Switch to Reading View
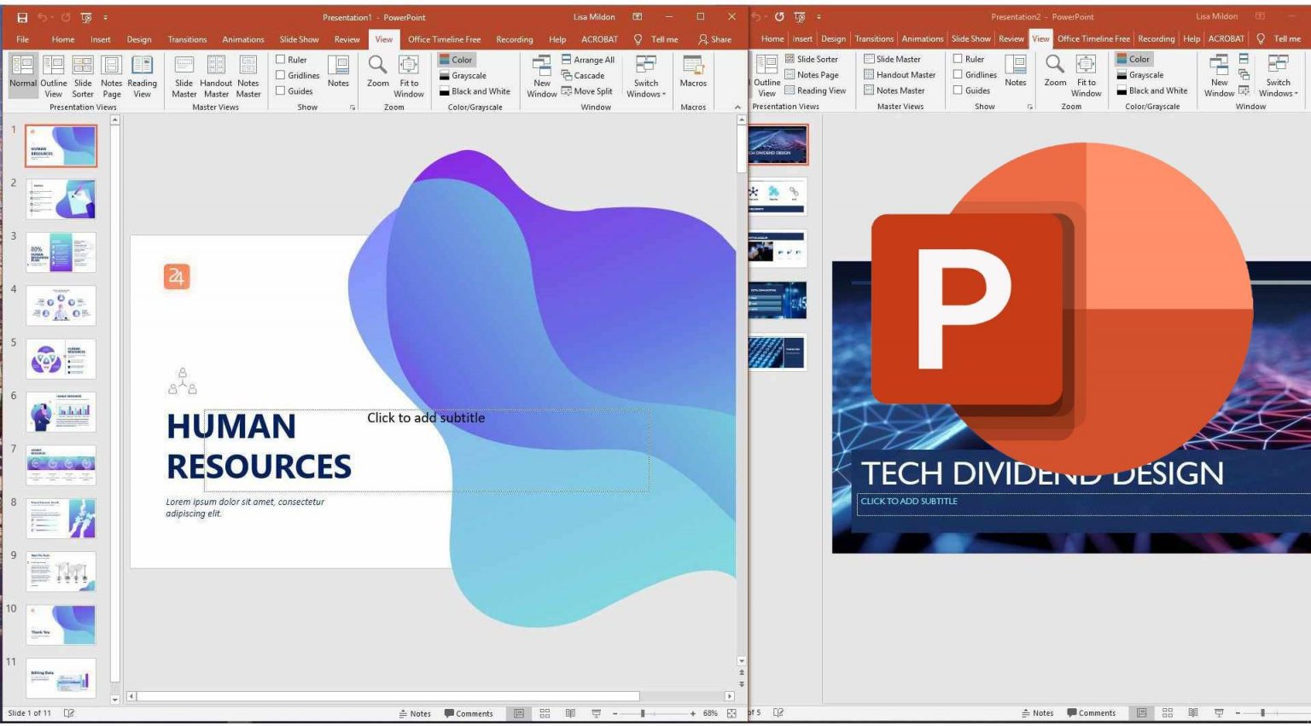The height and width of the screenshot is (726, 1311). tap(142, 76)
